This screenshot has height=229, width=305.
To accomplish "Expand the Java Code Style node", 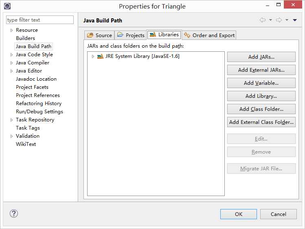I will (x=11, y=55).
